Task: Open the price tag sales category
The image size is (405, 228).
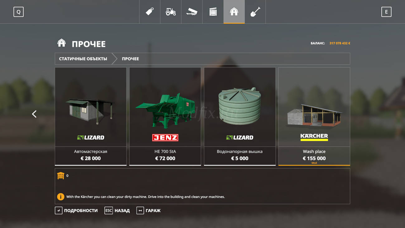Action: (150, 12)
